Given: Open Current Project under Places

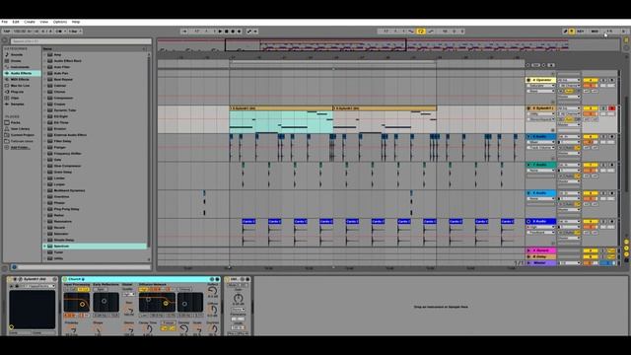Looking at the screenshot, I should 22,135.
